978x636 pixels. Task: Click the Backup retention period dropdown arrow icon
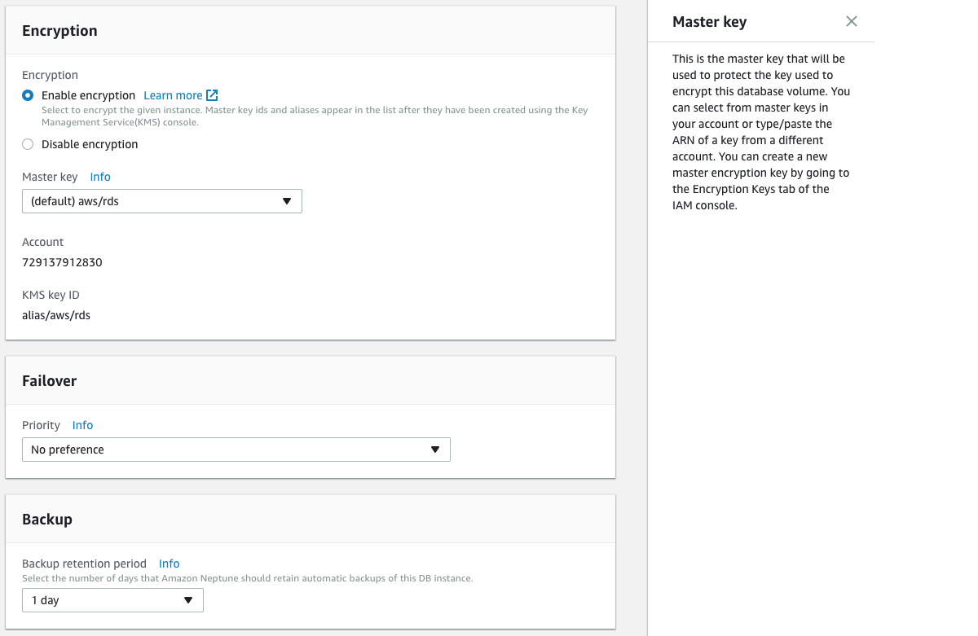click(x=190, y=599)
